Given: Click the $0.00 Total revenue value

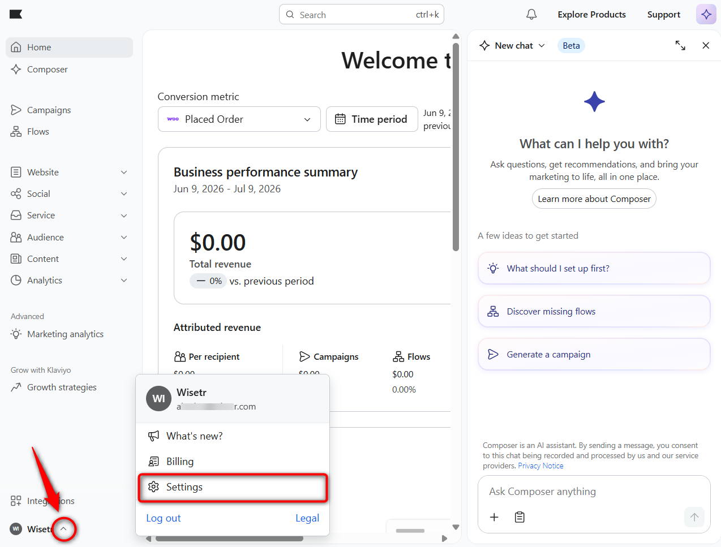Looking at the screenshot, I should pyautogui.click(x=217, y=243).
